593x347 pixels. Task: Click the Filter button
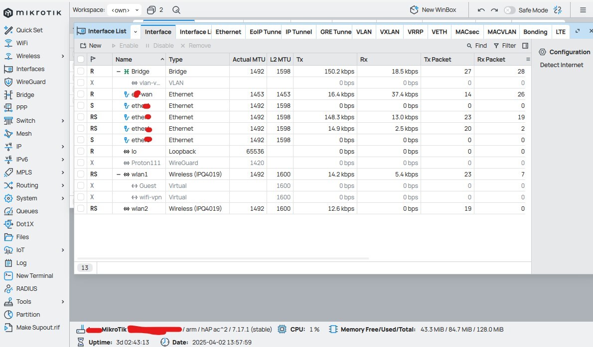(505, 46)
